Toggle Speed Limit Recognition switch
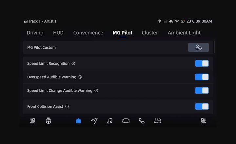 (x=202, y=63)
